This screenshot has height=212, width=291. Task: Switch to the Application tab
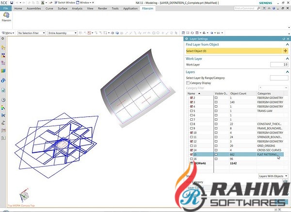point(130,8)
